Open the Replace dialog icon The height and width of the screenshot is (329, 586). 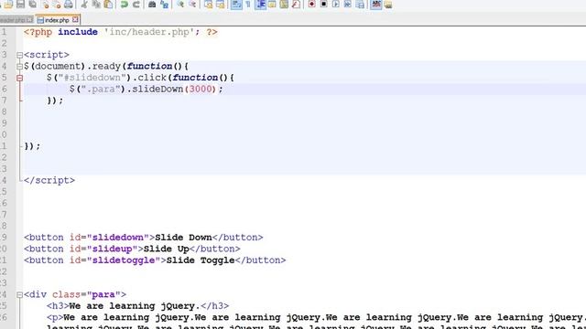pyautogui.click(x=164, y=4)
